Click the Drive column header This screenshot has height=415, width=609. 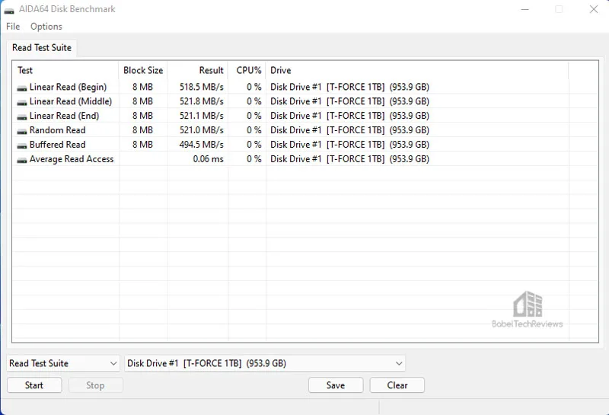pos(417,70)
